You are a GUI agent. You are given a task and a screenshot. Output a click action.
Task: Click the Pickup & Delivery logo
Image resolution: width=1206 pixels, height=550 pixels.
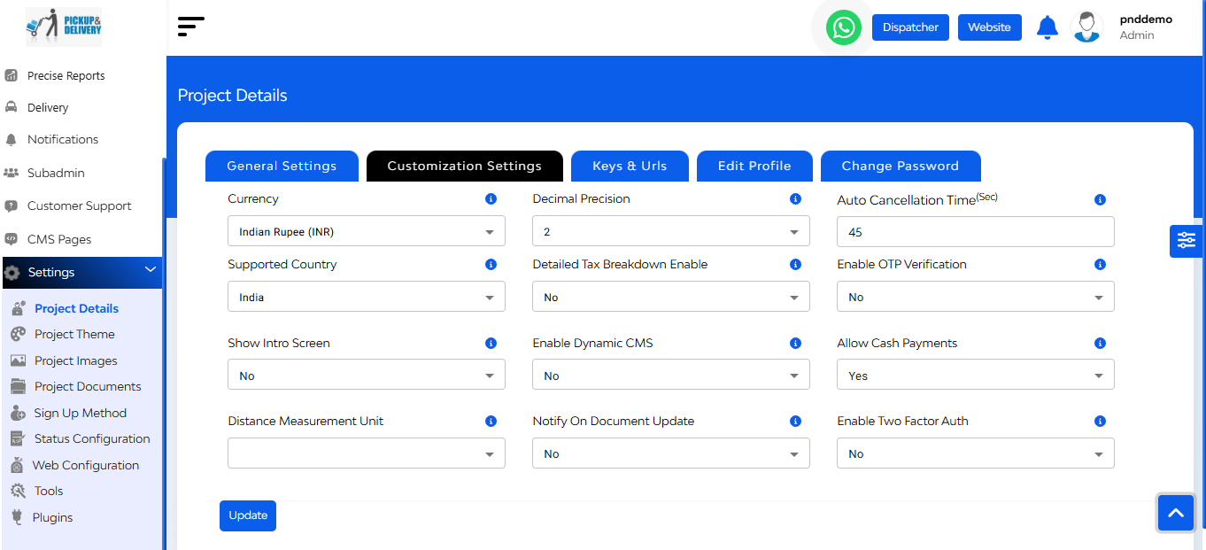(x=64, y=27)
